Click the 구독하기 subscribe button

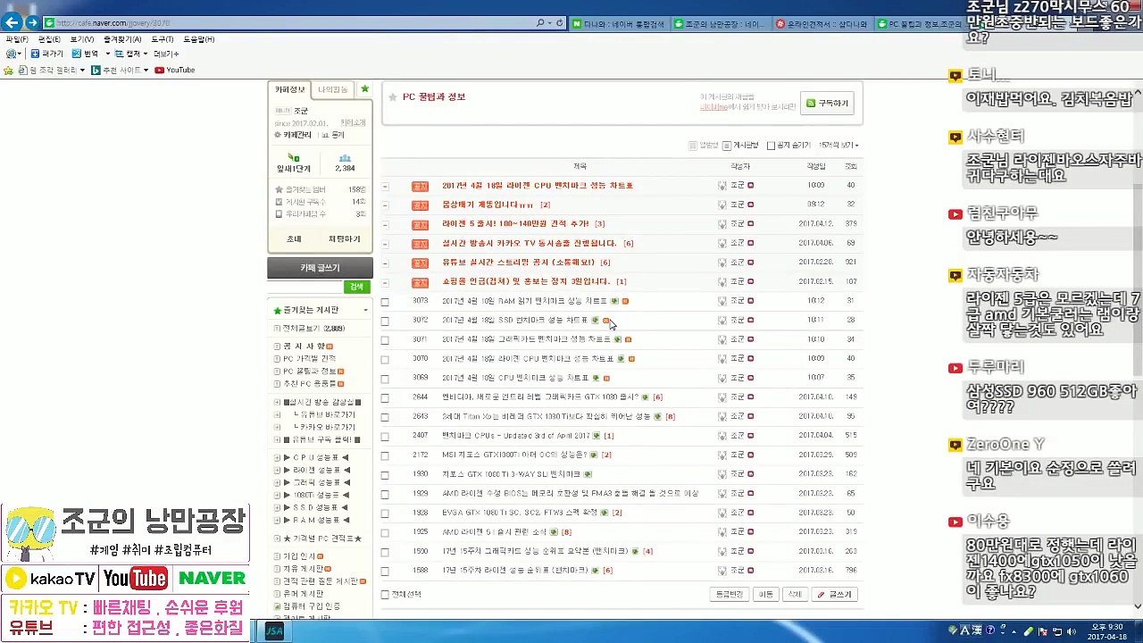point(827,103)
